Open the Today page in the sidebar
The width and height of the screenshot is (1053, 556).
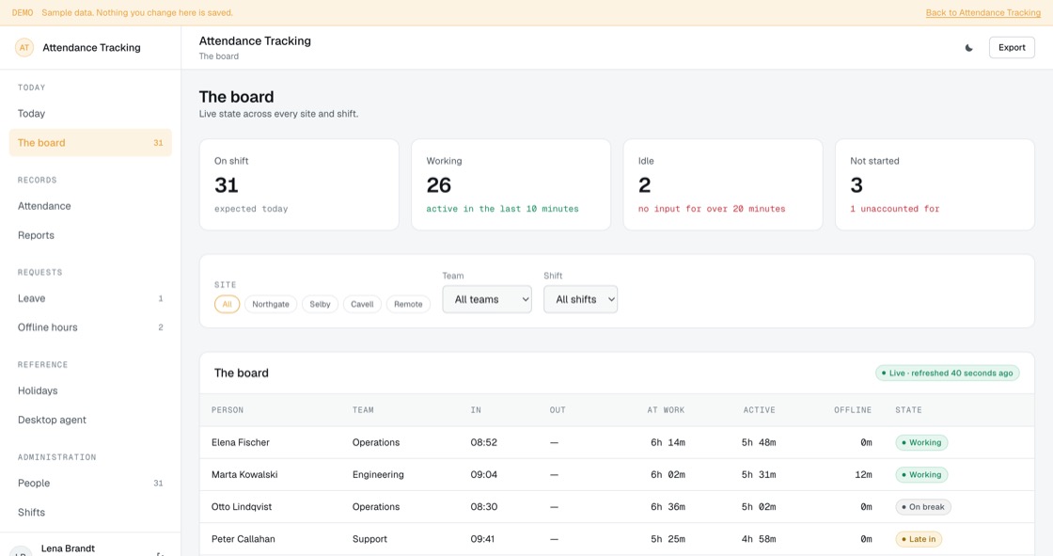90,114
